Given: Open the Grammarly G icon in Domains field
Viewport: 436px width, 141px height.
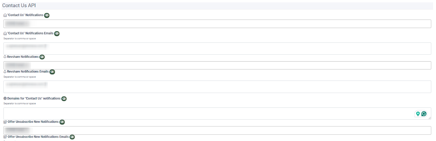Looking at the screenshot, I should [424, 114].
